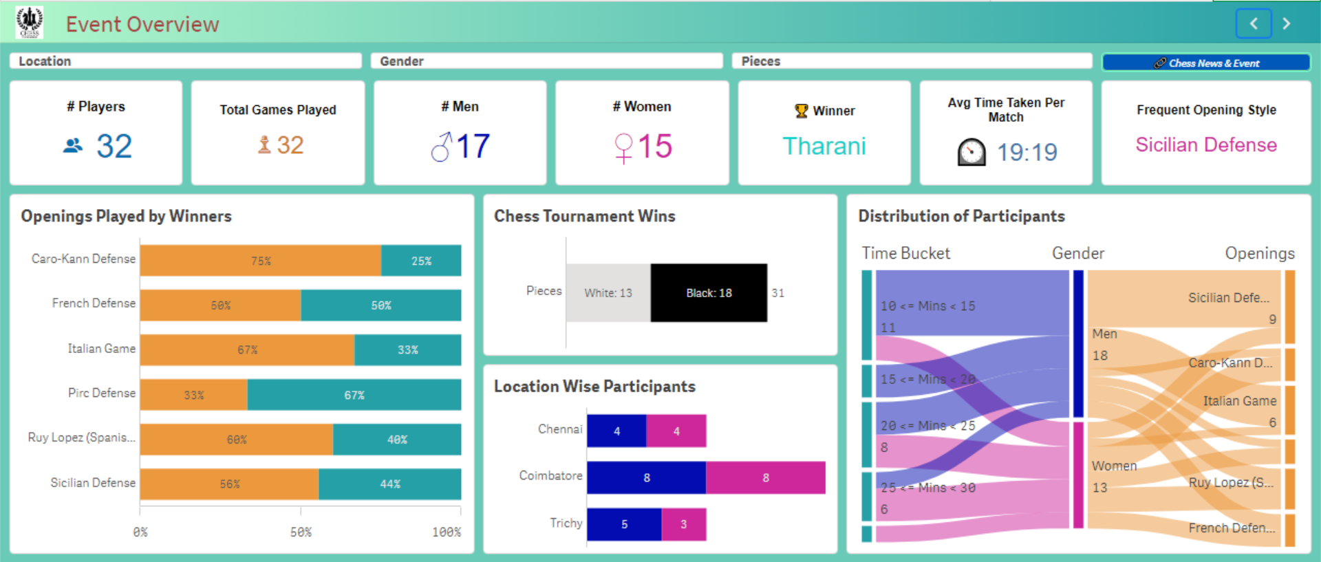Click the trophy icon next to Winner
The width and height of the screenshot is (1321, 562).
pos(802,111)
